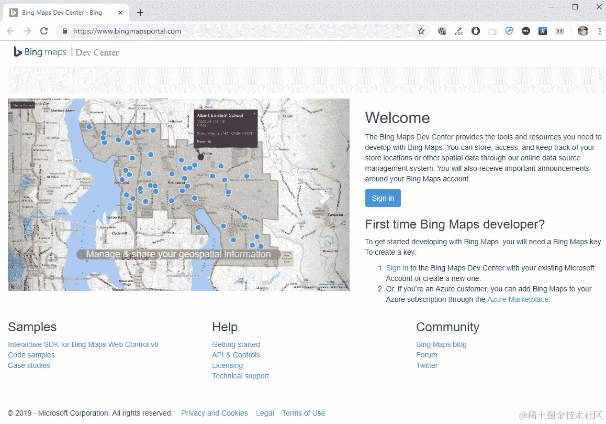Click the Welcome heading
The image size is (606, 424).
click(397, 118)
